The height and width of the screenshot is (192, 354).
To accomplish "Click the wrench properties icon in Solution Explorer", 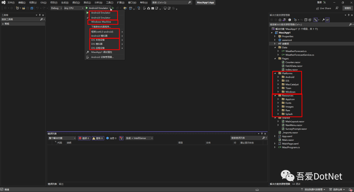I will (x=323, y=20).
